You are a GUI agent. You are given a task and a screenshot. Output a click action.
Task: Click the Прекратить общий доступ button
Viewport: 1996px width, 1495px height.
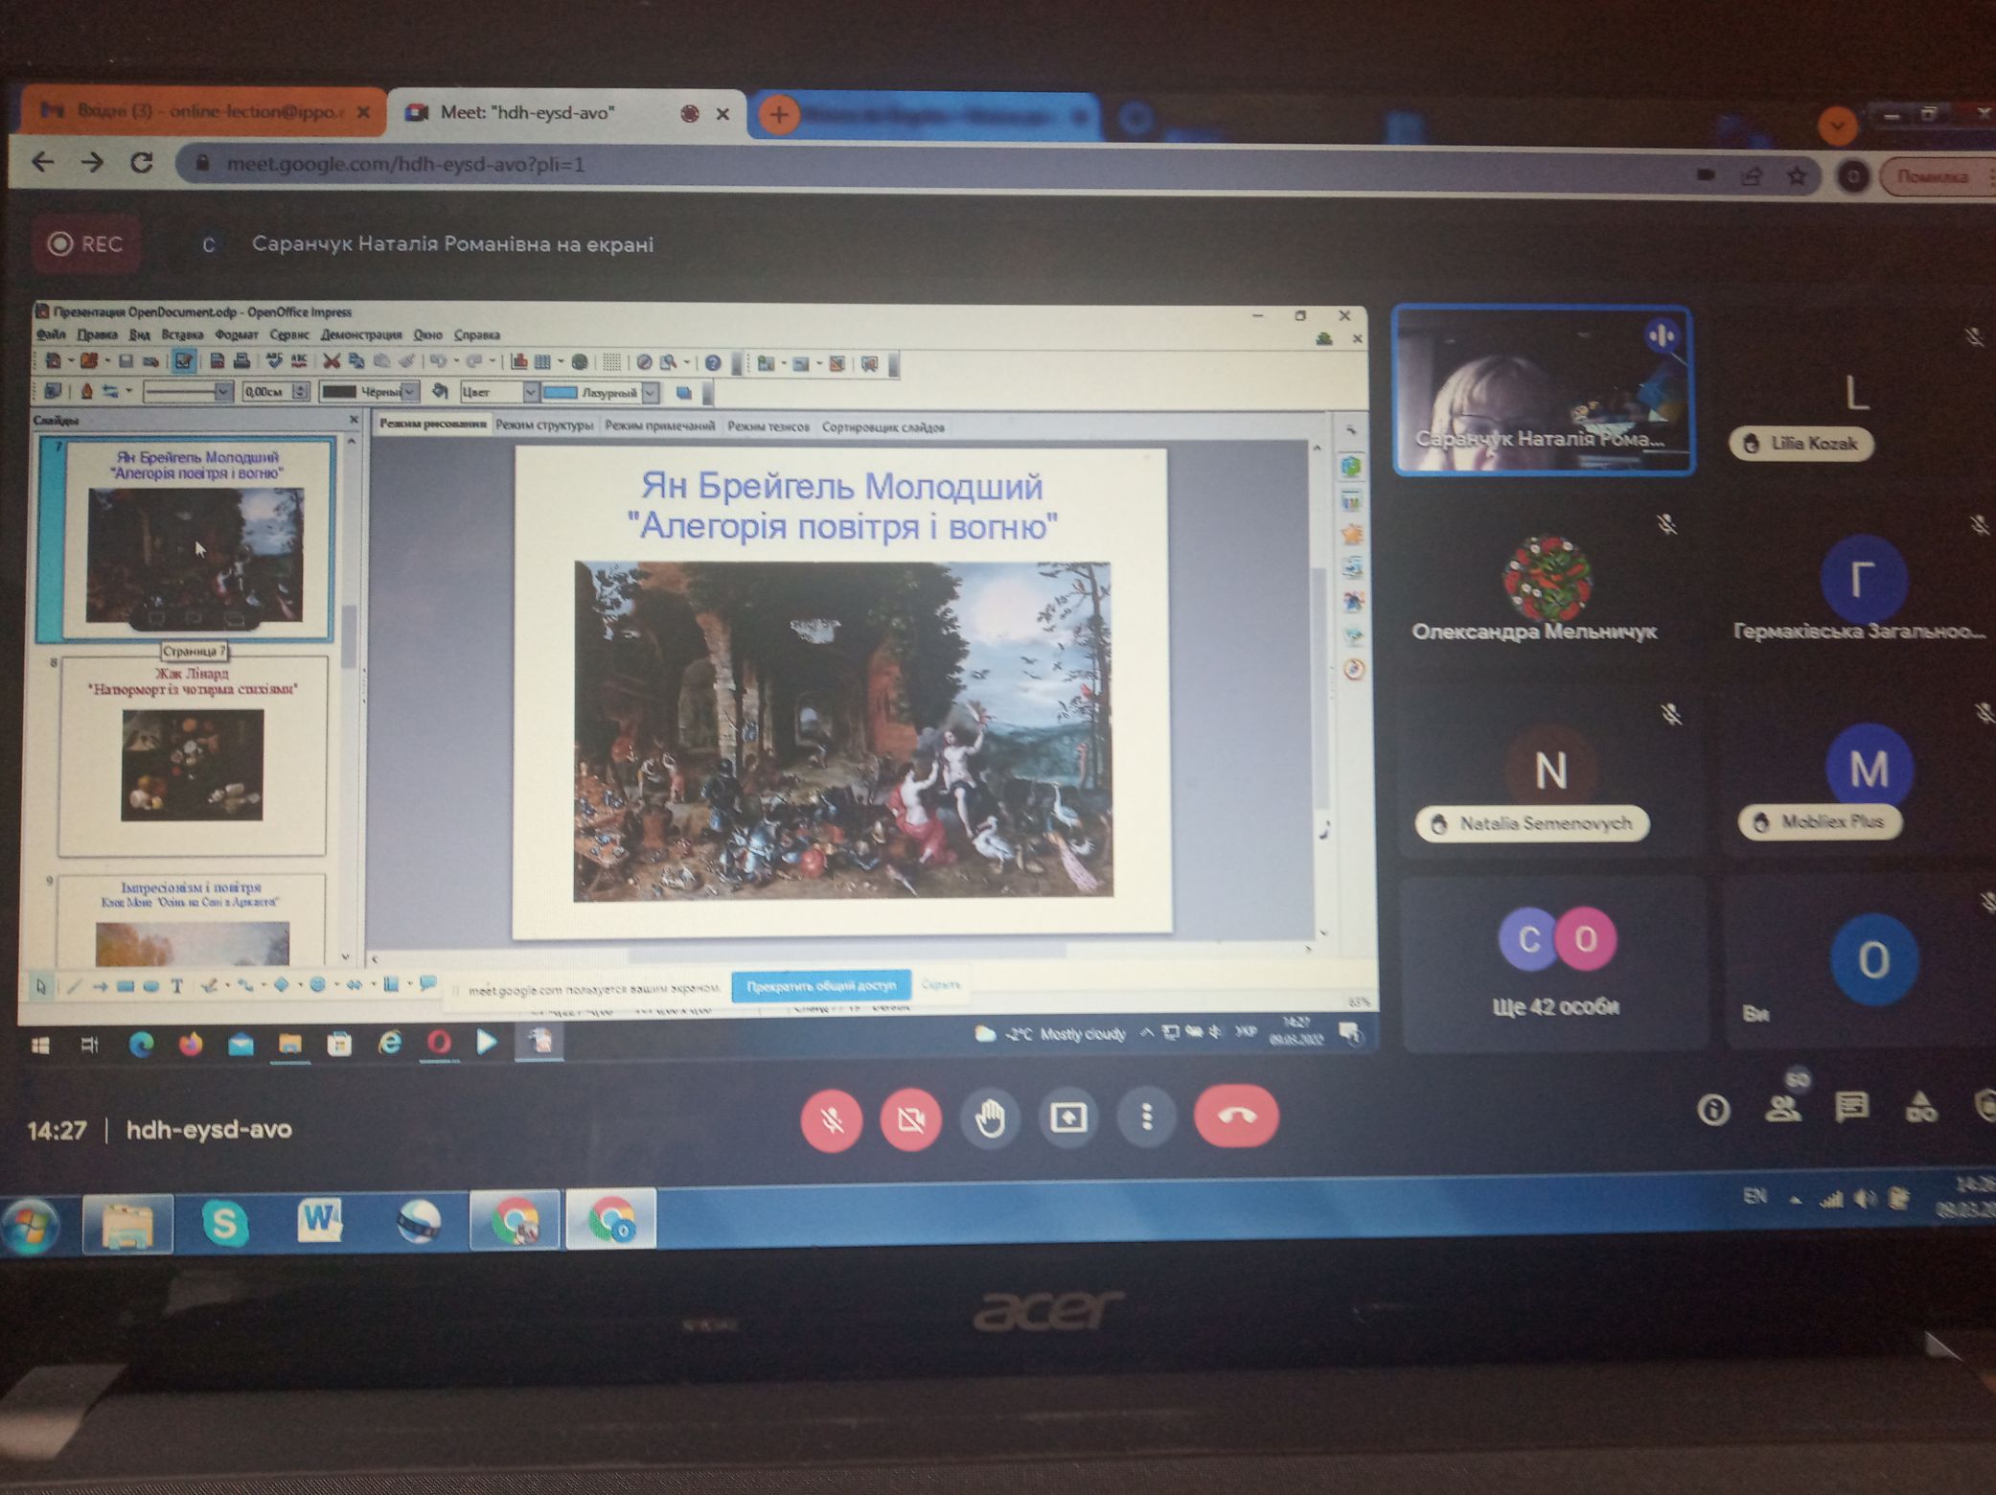click(x=821, y=985)
